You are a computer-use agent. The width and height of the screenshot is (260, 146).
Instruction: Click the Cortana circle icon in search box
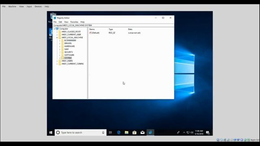click(x=58, y=133)
